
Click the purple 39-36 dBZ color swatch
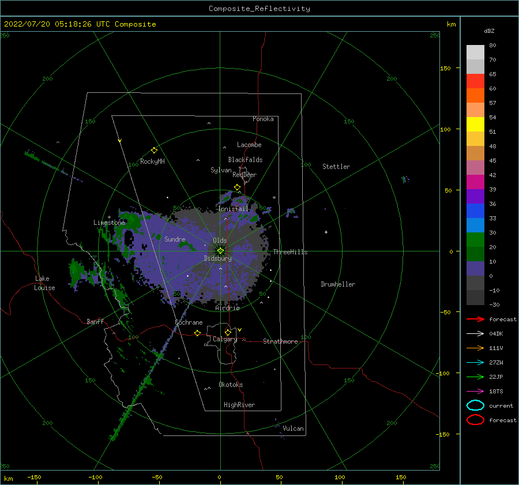[x=475, y=196]
